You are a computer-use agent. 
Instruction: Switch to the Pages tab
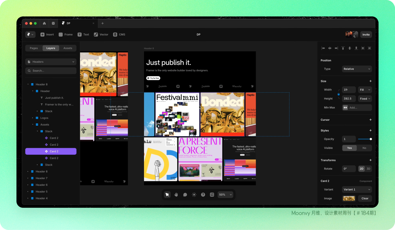point(34,48)
